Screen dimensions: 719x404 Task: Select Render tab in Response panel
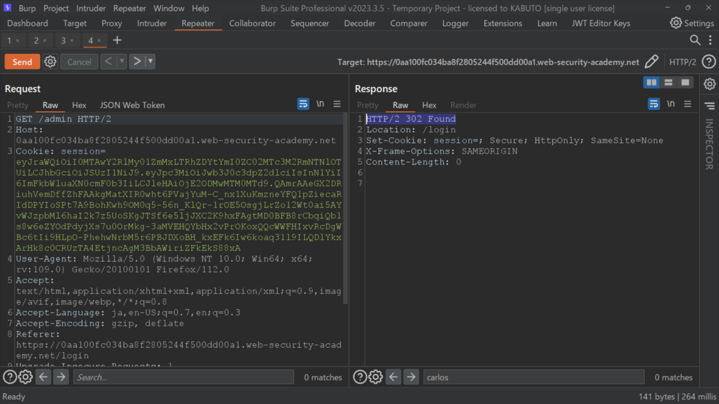coord(463,105)
